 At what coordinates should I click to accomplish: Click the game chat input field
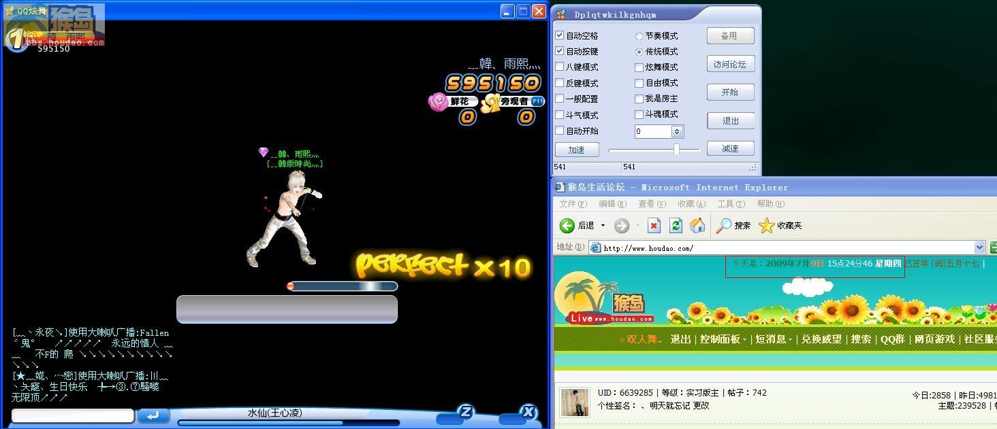pos(73,415)
